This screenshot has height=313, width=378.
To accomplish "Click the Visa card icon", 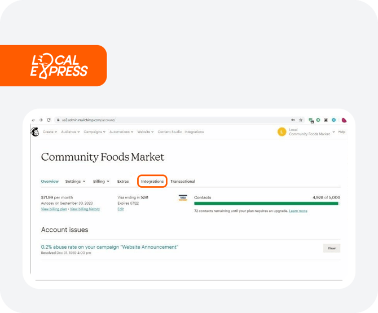I will [183, 197].
